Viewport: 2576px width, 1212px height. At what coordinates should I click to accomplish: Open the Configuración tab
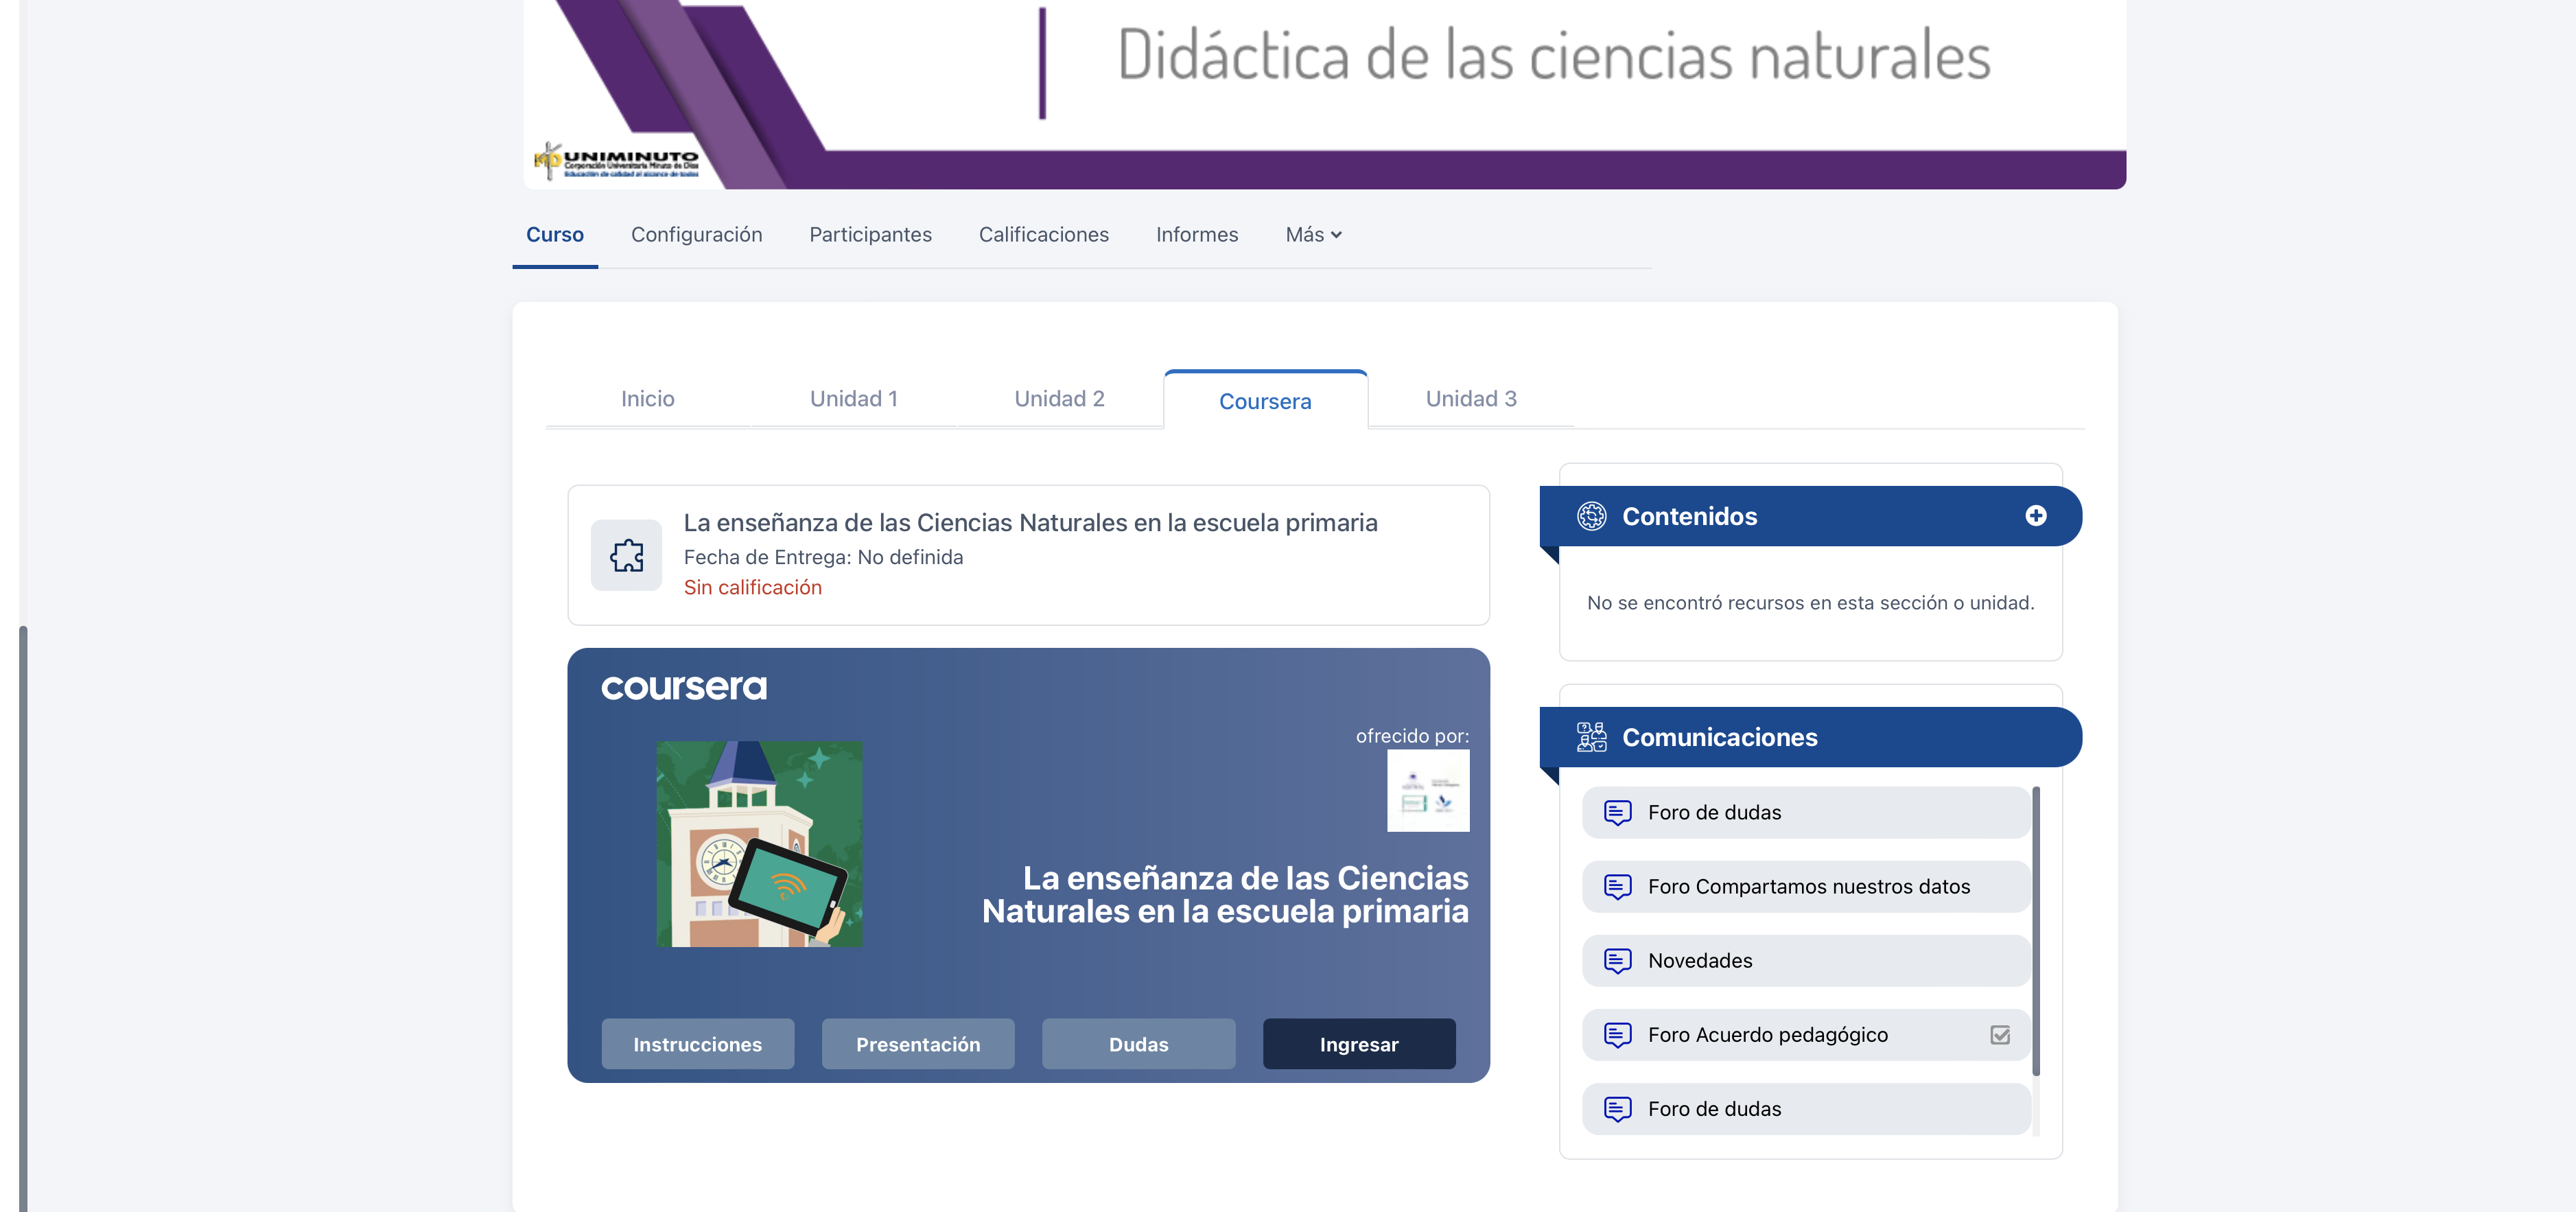pos(696,234)
